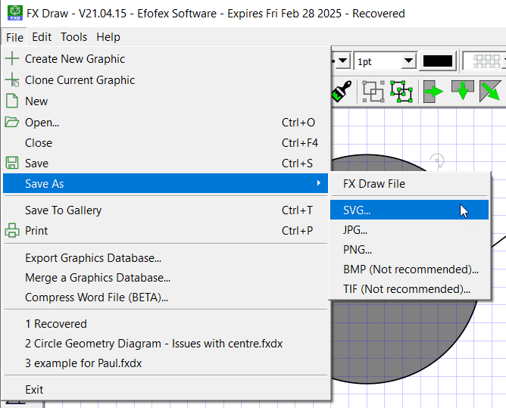Click the ungroup objects icon with green handles
Image resolution: width=506 pixels, height=408 pixels.
click(x=401, y=92)
